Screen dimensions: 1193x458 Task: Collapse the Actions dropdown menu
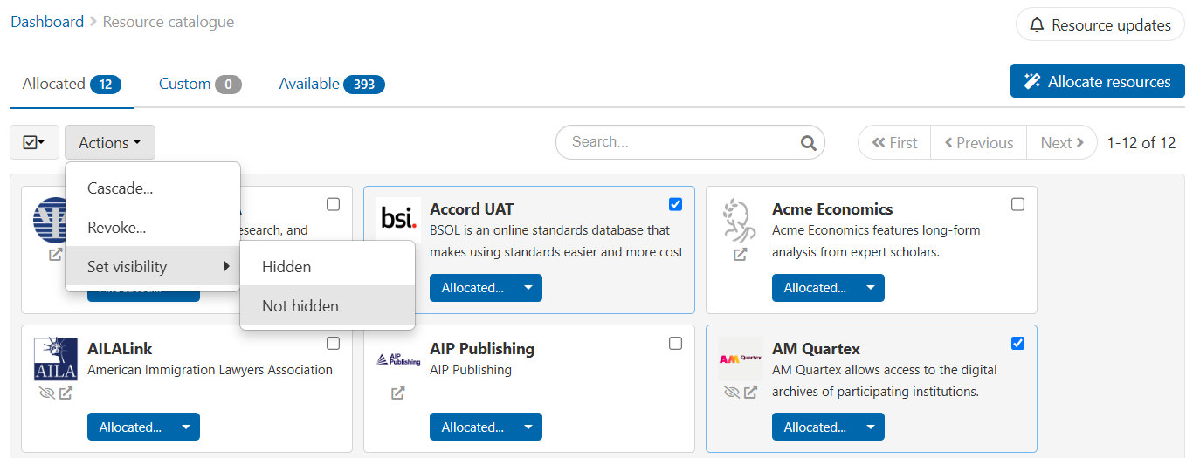pos(110,142)
